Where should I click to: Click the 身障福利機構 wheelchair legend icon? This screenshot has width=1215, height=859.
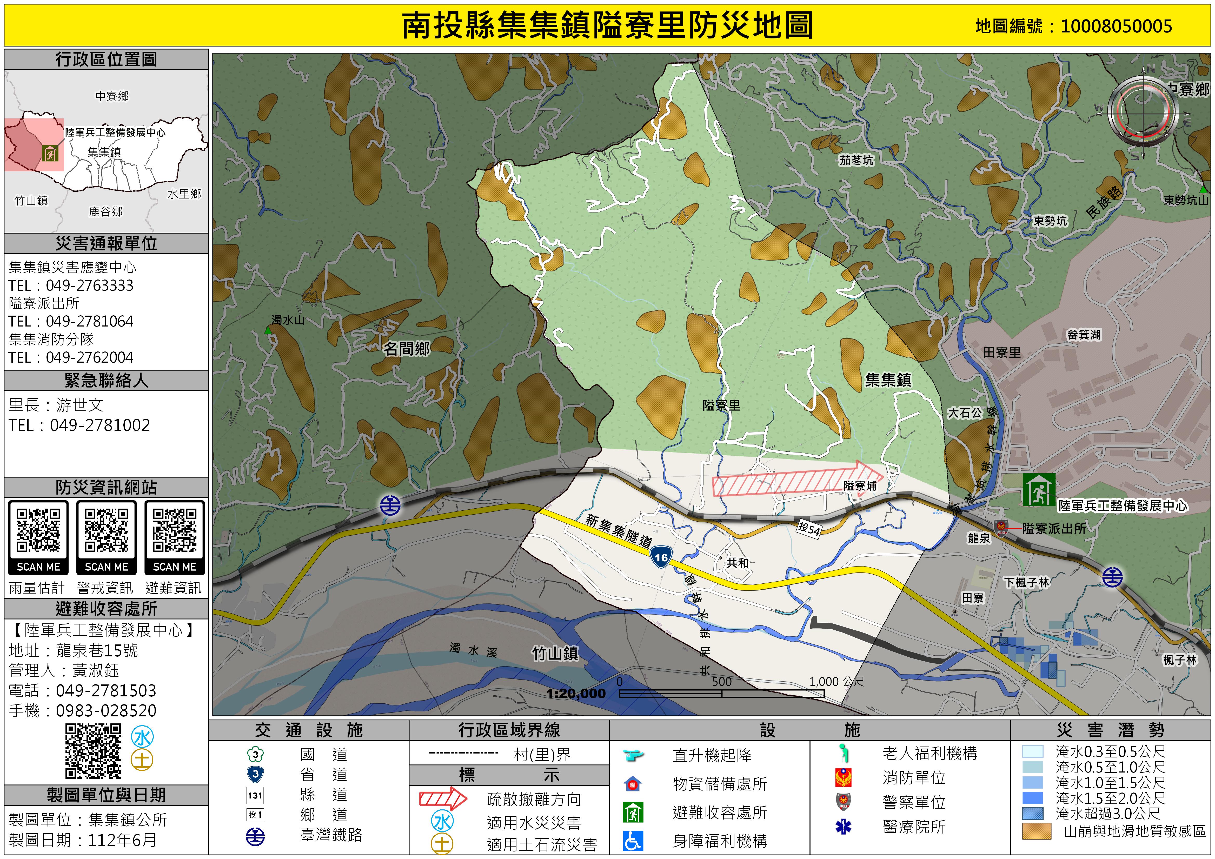click(x=633, y=841)
